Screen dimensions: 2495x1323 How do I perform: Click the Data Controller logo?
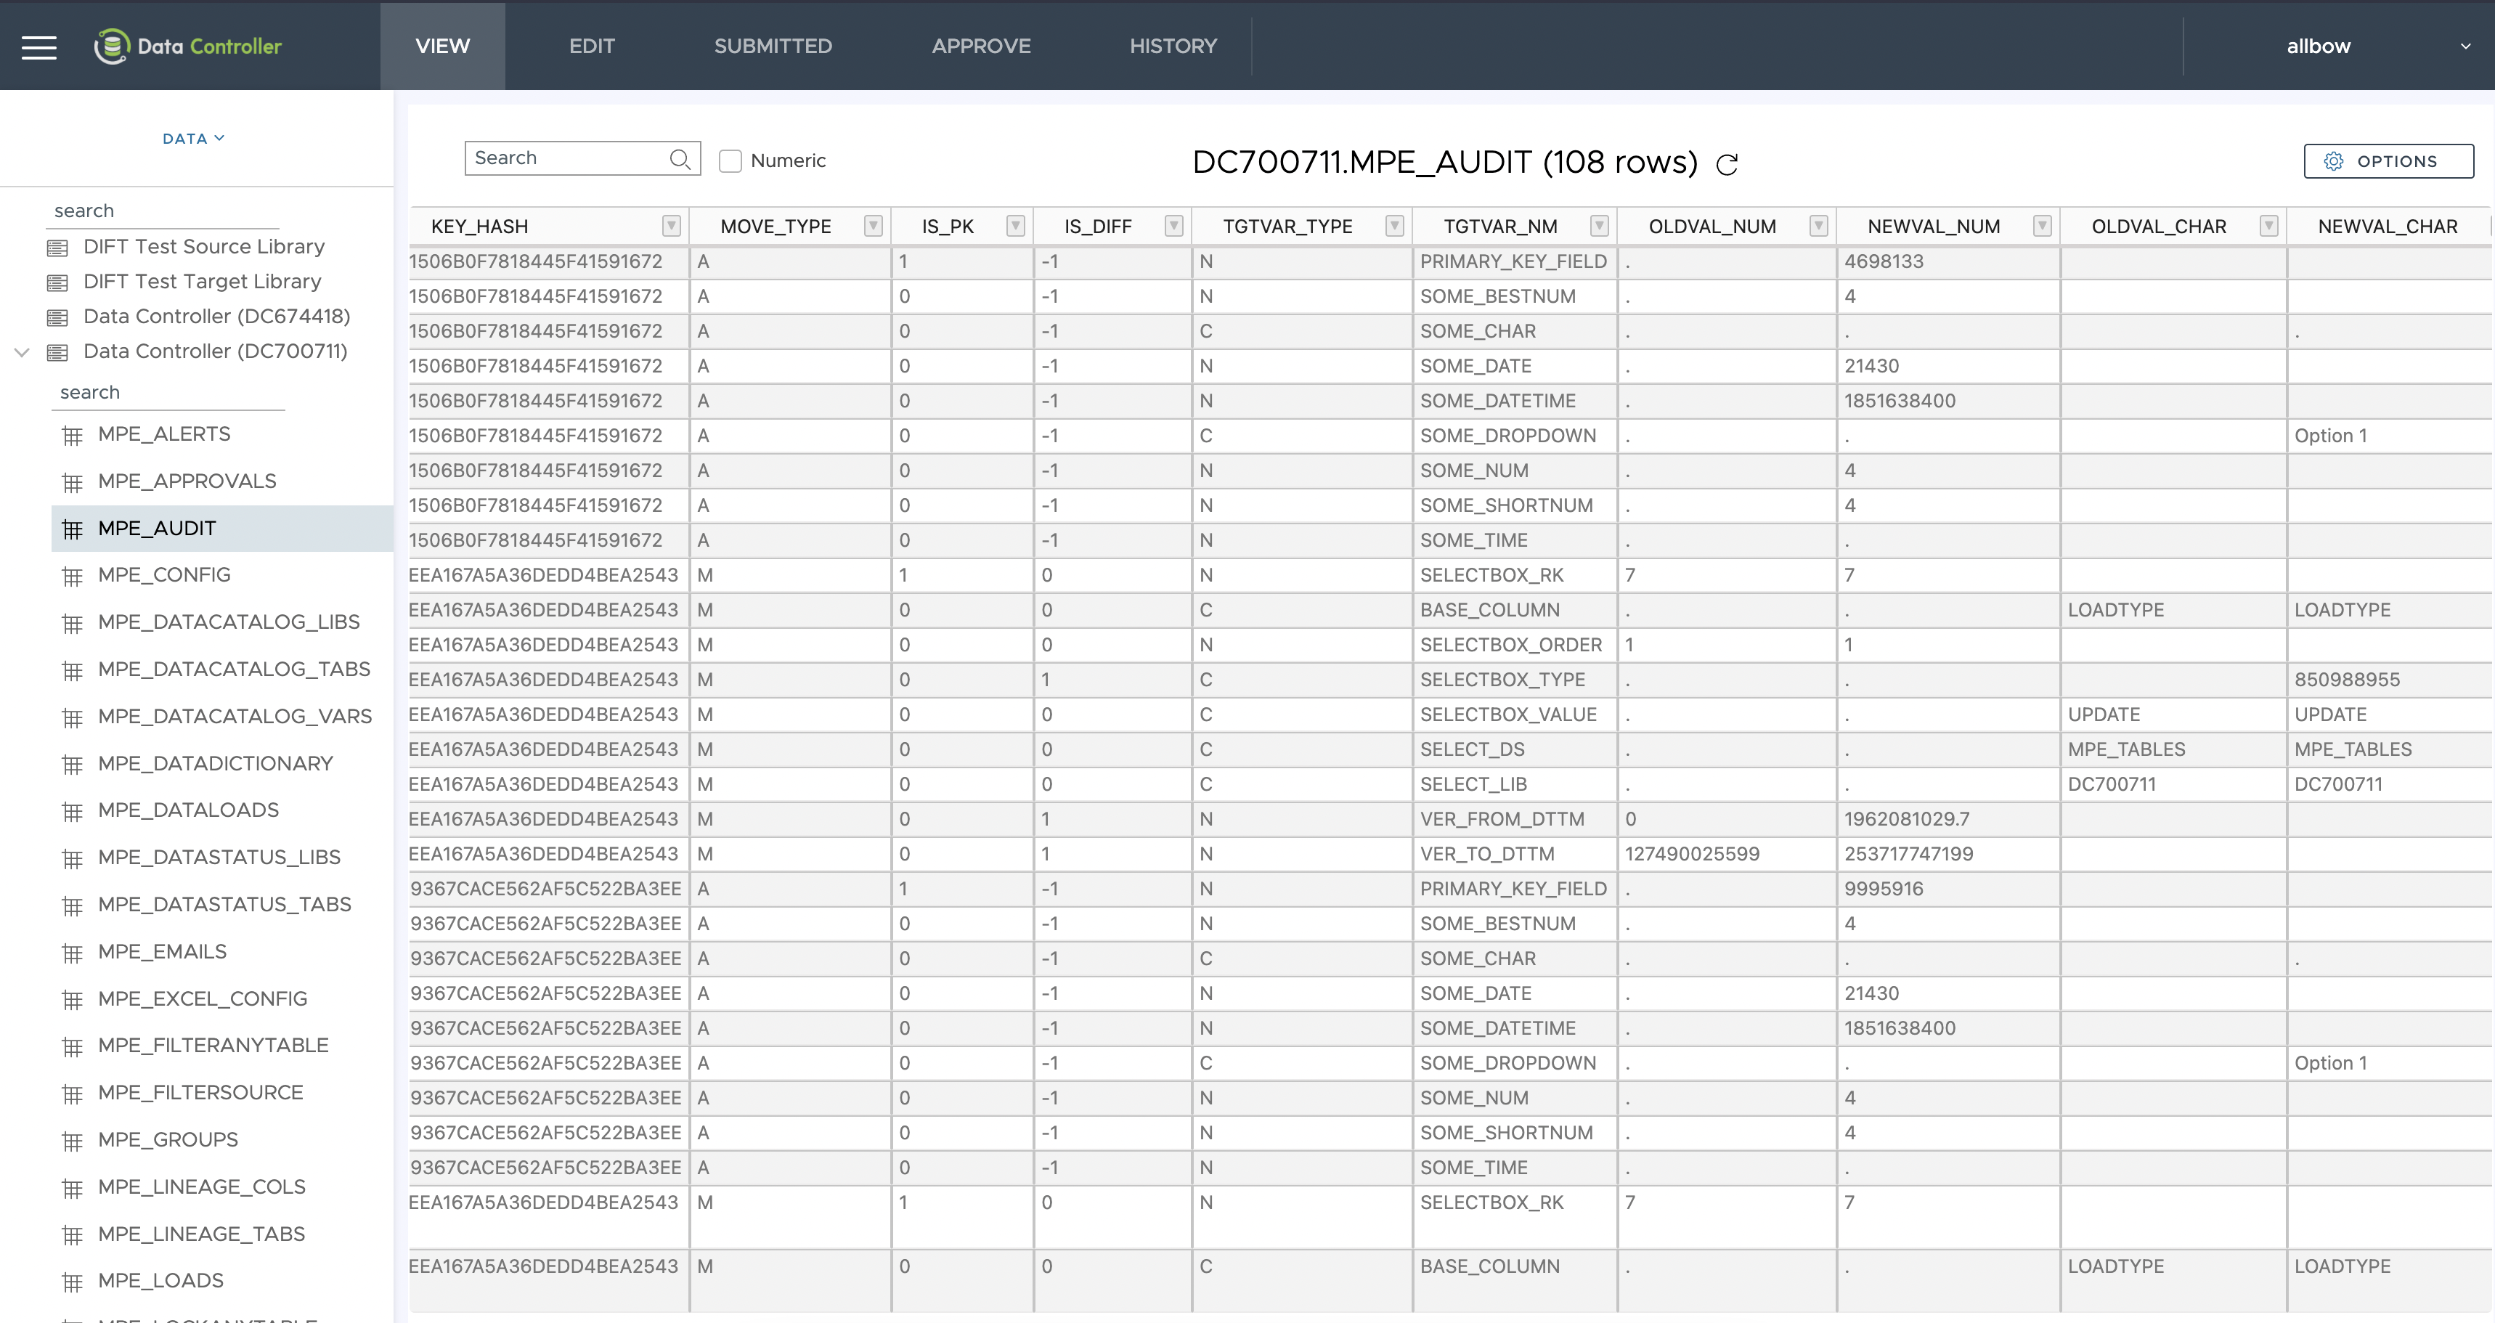(188, 46)
